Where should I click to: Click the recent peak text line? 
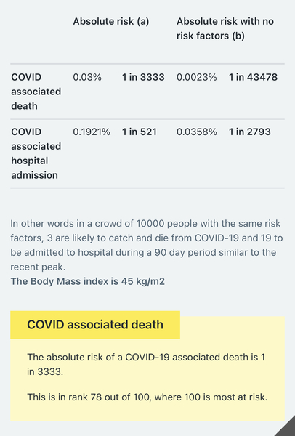pos(38,267)
